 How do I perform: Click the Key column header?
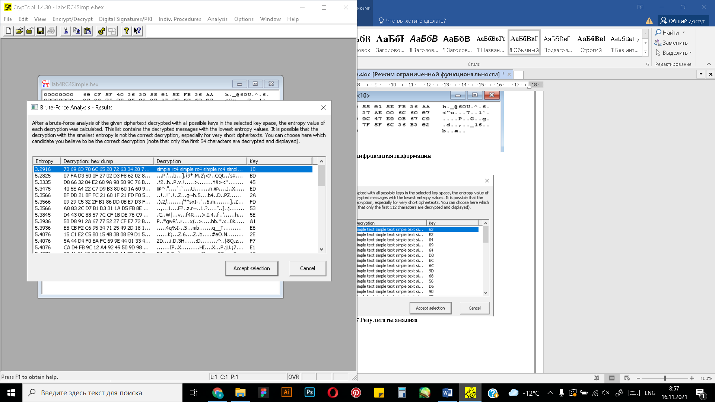click(x=279, y=161)
